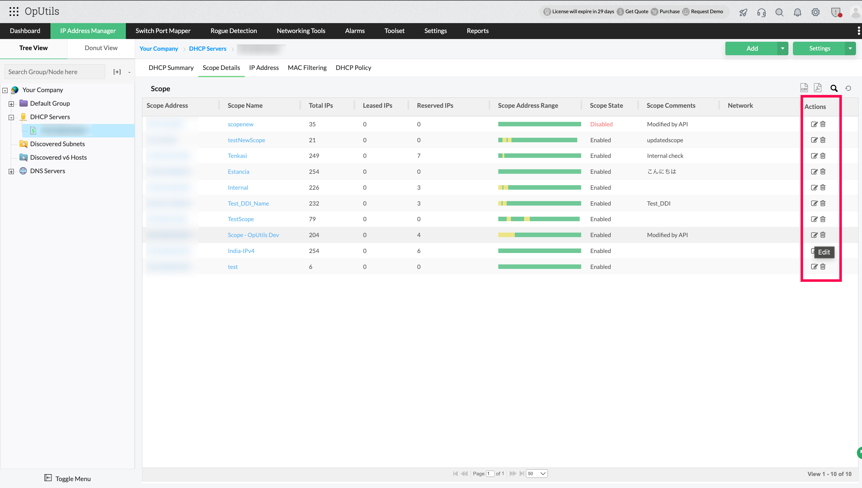Viewport: 862px width, 488px height.
Task: Delete the Tenkasi scope
Action: pos(823,156)
